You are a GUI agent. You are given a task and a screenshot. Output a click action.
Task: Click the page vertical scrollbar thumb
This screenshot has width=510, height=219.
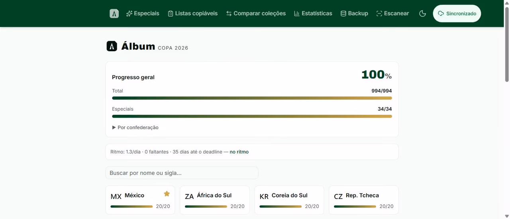[507, 44]
